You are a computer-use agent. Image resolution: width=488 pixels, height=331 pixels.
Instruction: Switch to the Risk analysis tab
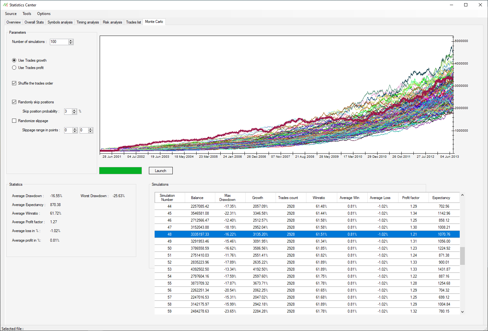[x=112, y=22]
